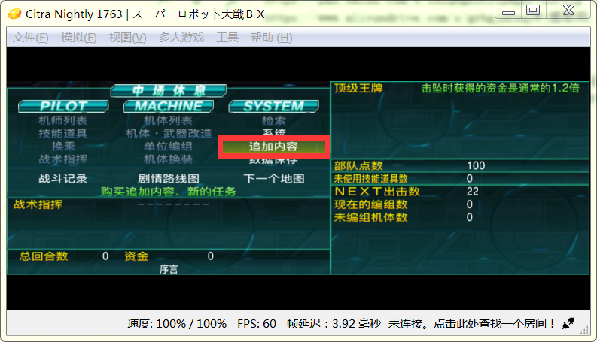This screenshot has height=342, width=597.
Task: Click the 部队点数 value 100
Action: pos(476,165)
